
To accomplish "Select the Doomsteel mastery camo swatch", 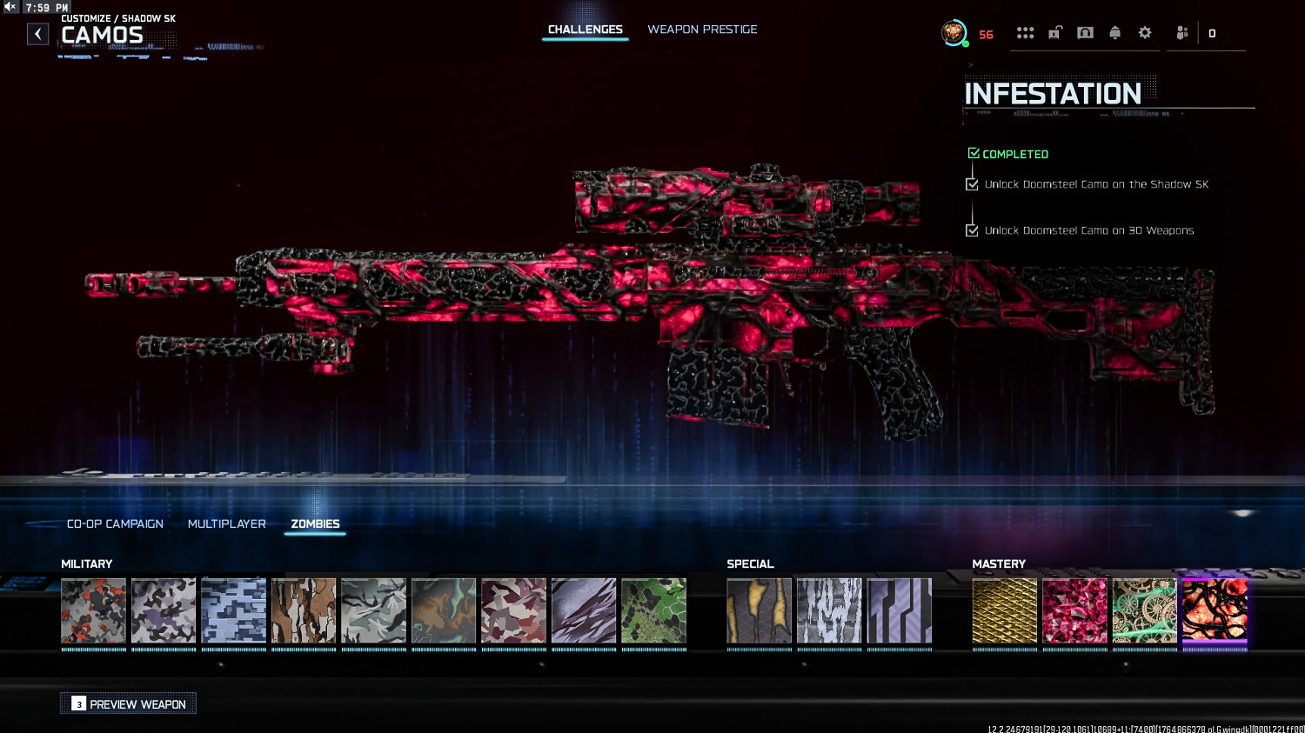I will [x=1215, y=611].
